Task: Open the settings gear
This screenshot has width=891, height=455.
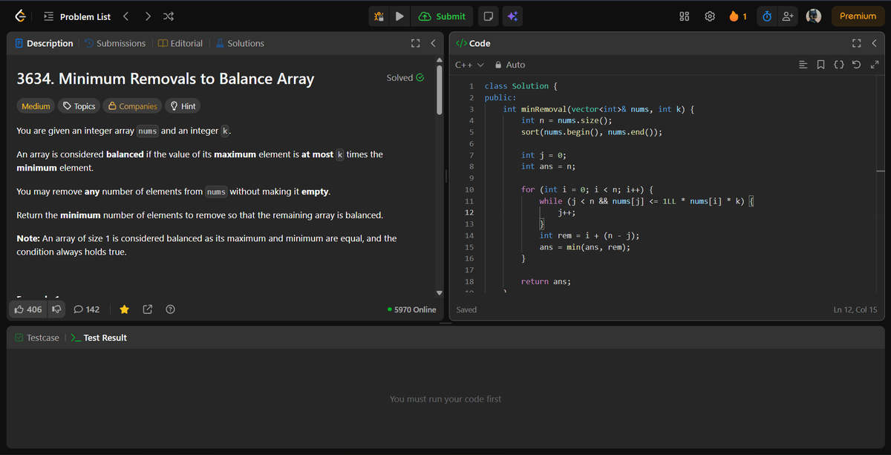Action: (710, 16)
